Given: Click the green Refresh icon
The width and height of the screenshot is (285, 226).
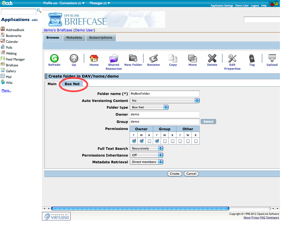Looking at the screenshot, I should 54,58.
